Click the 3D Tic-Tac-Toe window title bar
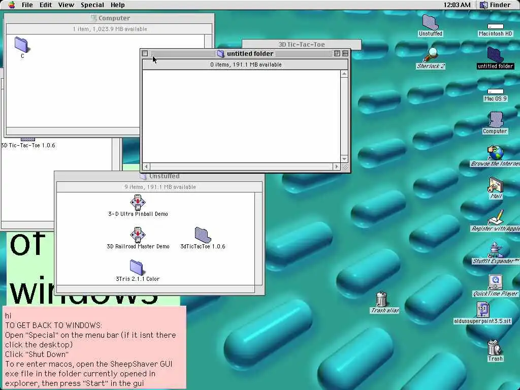This screenshot has height=390, width=520. (302, 44)
